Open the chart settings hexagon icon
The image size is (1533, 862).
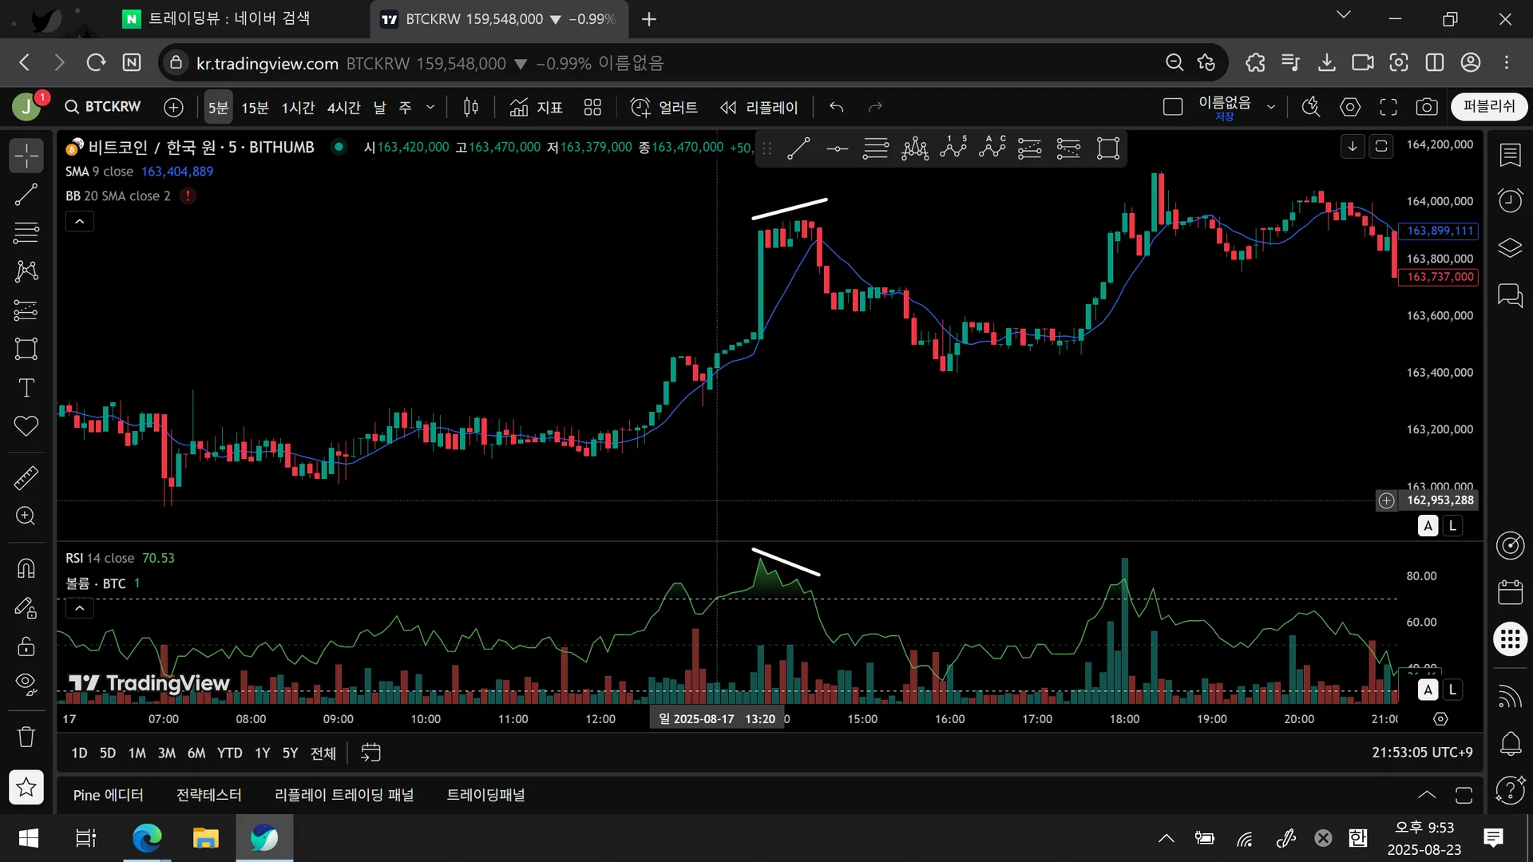click(x=1350, y=107)
